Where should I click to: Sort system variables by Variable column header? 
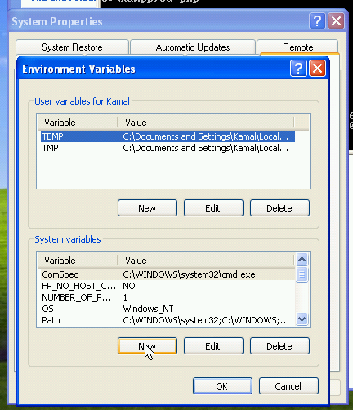pos(78,261)
